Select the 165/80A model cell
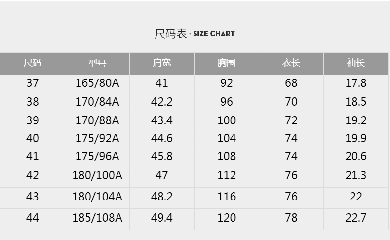The width and height of the screenshot is (390, 240). point(97,83)
